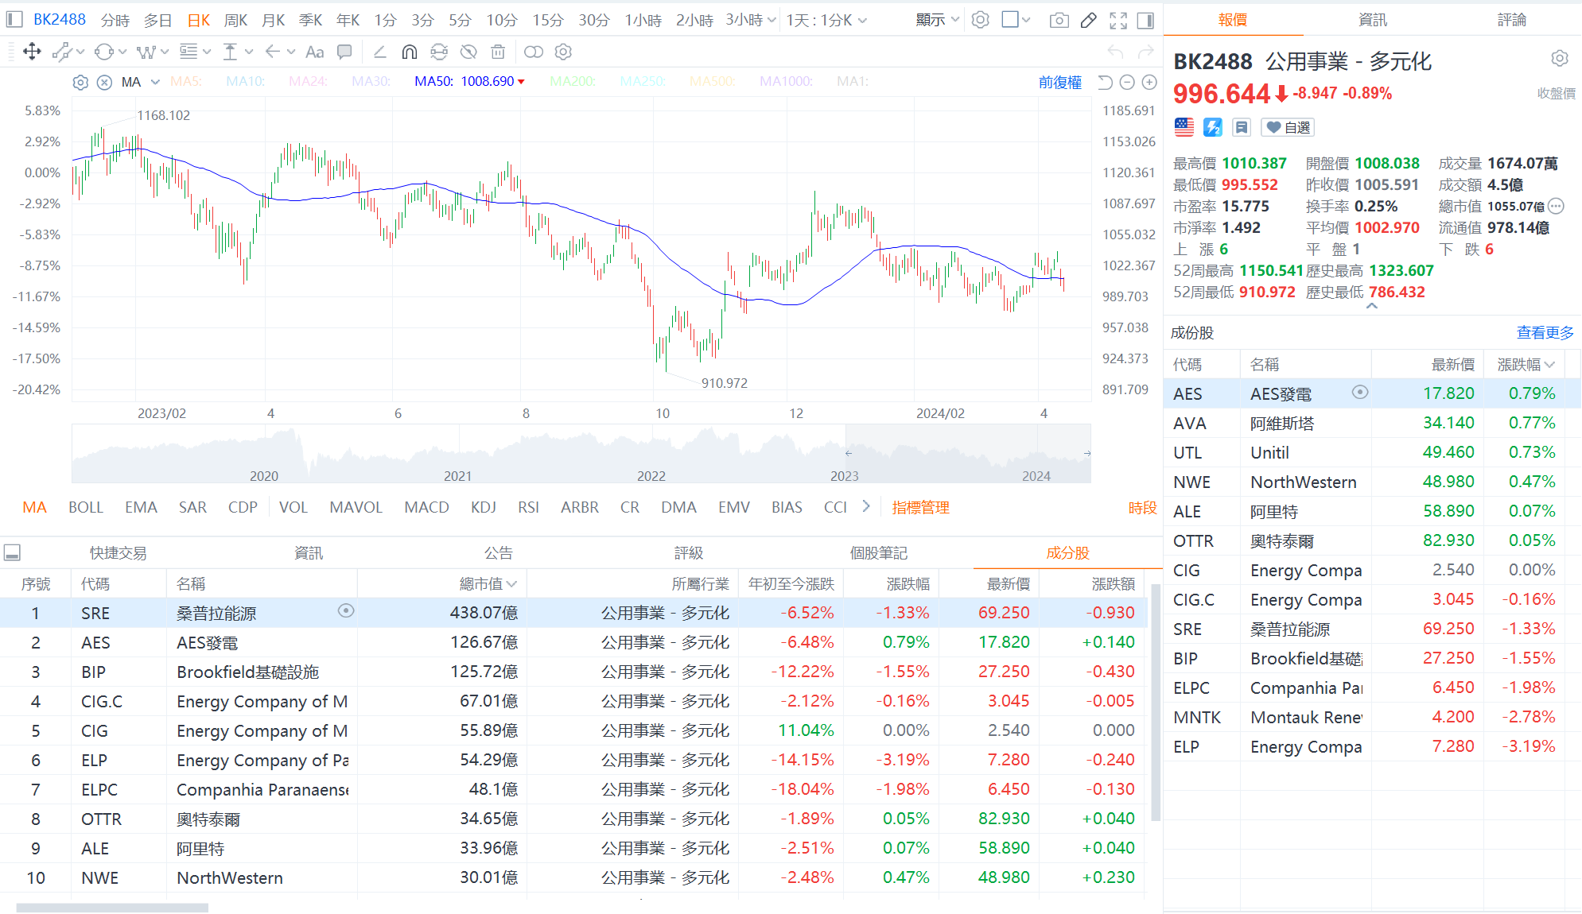Open the 資訊 tab in right panel
This screenshot has height=914, width=1582.
(1372, 20)
